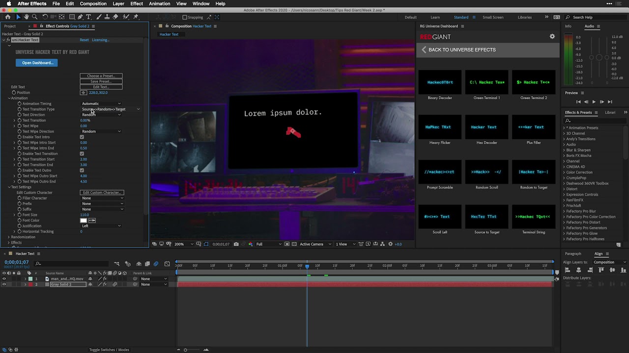Click the Apple menu icon
The width and height of the screenshot is (629, 353).
click(x=8, y=3)
